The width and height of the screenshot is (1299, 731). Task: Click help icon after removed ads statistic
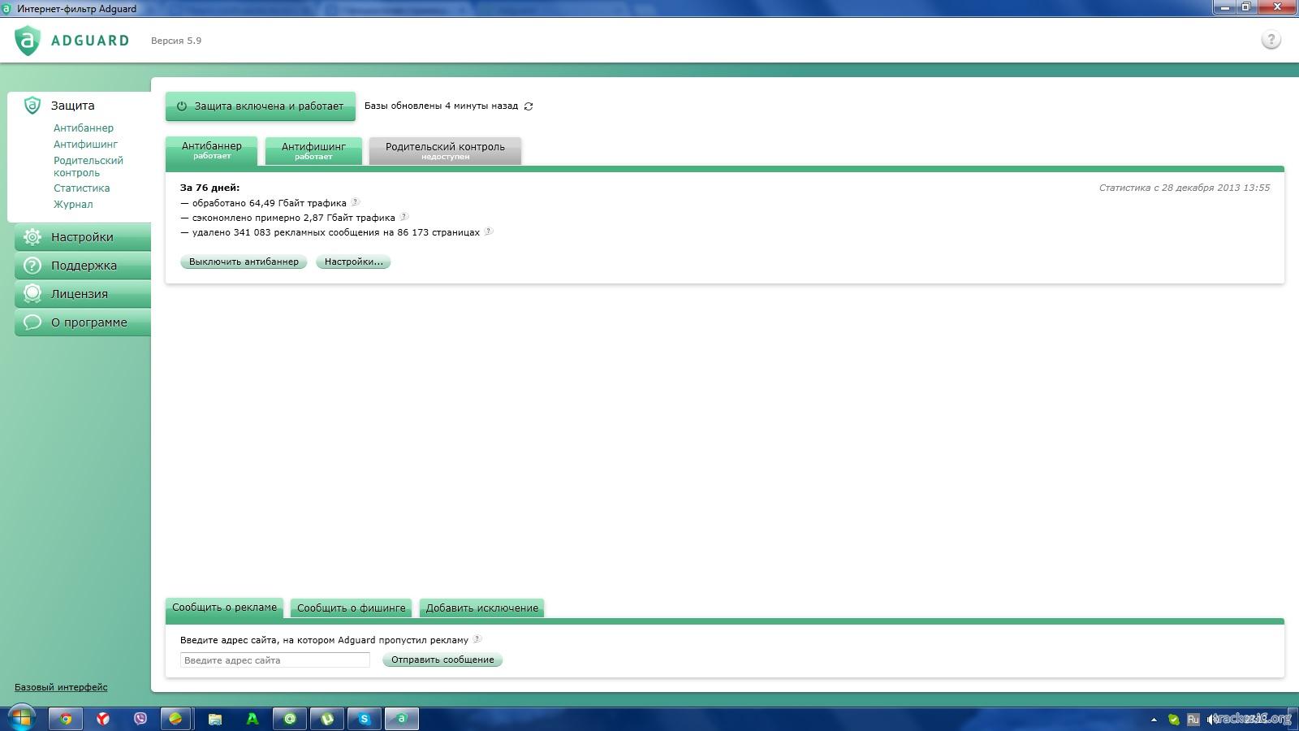[x=488, y=231]
